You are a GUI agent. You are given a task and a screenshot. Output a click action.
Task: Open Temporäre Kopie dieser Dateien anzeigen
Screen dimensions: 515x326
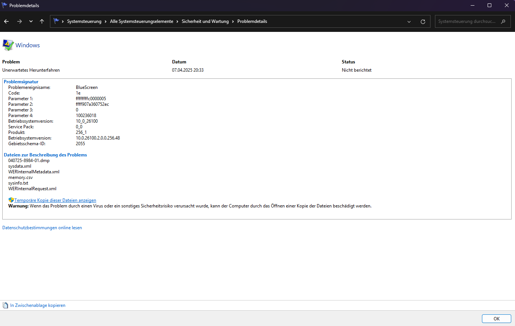55,200
